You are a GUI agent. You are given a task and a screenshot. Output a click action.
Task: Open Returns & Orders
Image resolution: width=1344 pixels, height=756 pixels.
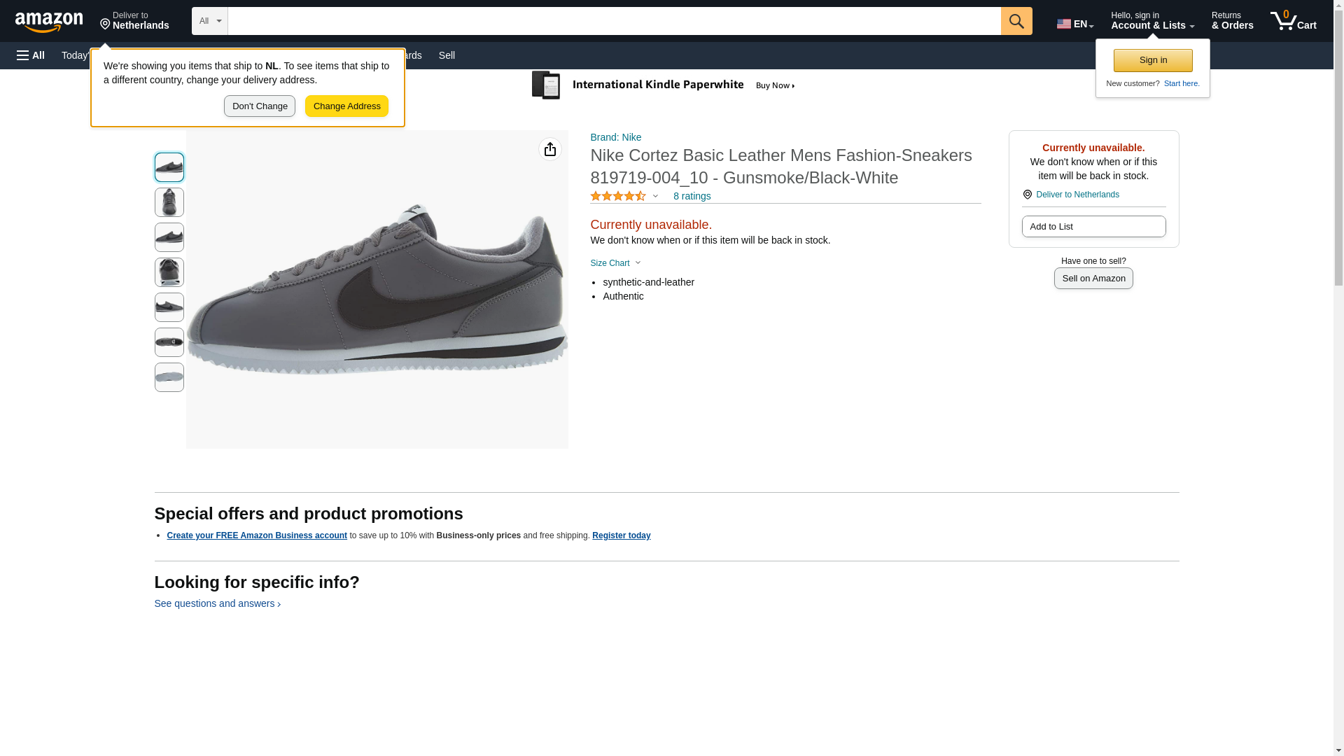pos(1232,21)
